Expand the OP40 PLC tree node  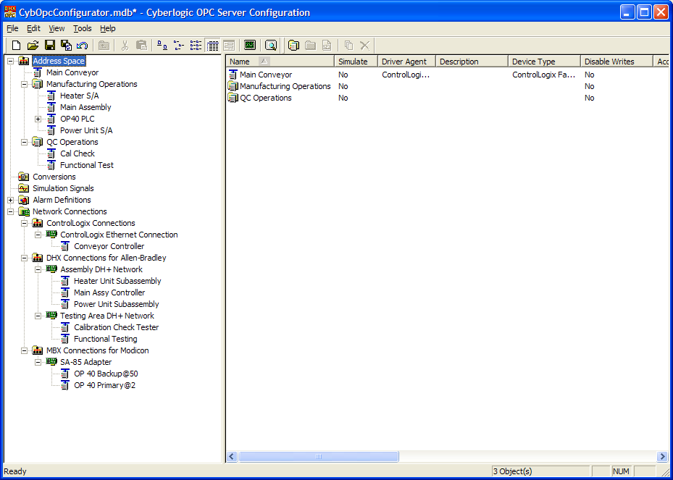point(38,119)
